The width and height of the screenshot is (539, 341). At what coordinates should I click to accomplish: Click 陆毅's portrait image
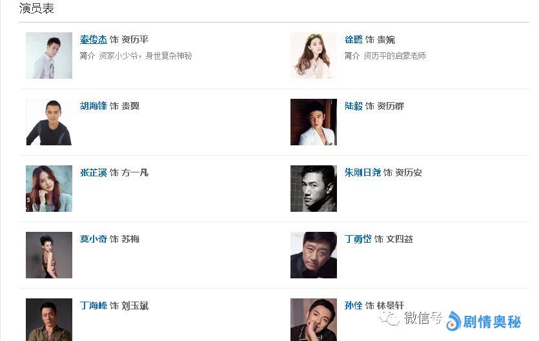(x=314, y=122)
